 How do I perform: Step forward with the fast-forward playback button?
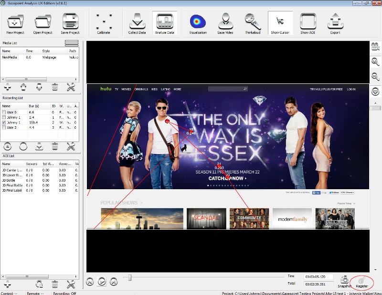click(x=114, y=282)
